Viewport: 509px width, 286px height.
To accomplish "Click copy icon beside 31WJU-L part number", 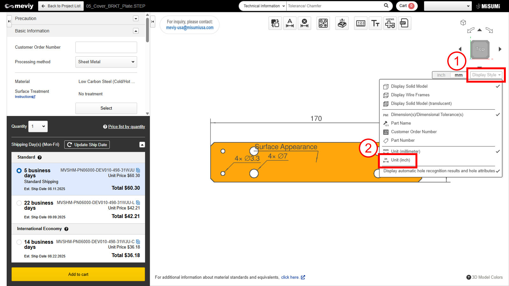I will click(138, 203).
